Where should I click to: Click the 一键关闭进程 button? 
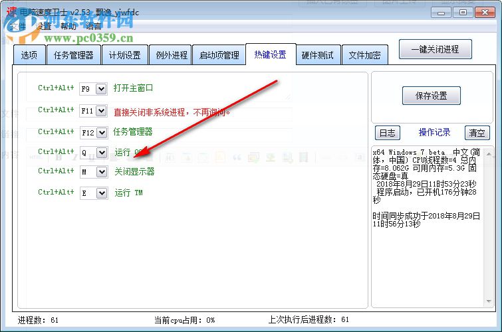click(436, 49)
